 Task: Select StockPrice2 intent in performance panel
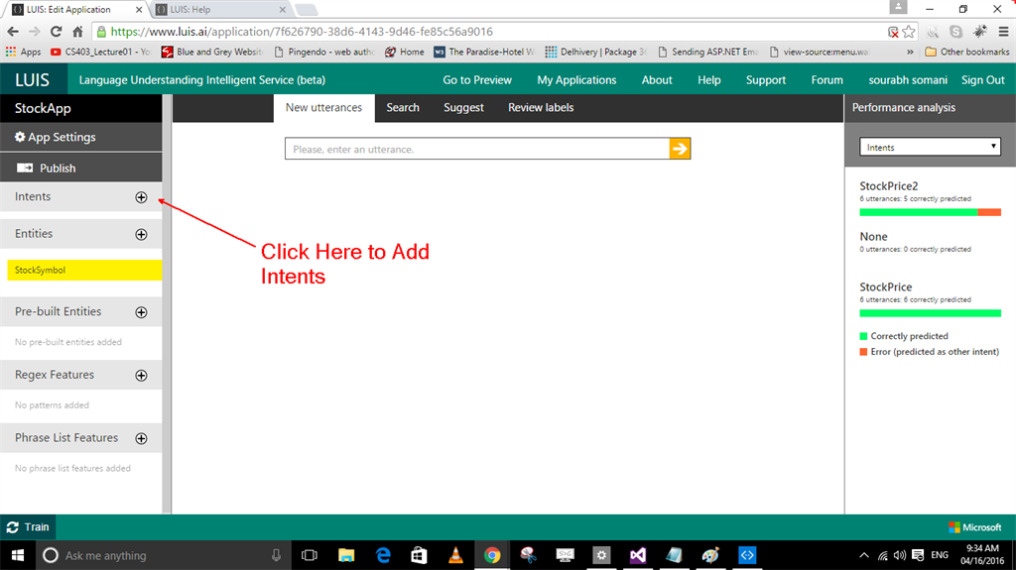pyautogui.click(x=888, y=186)
